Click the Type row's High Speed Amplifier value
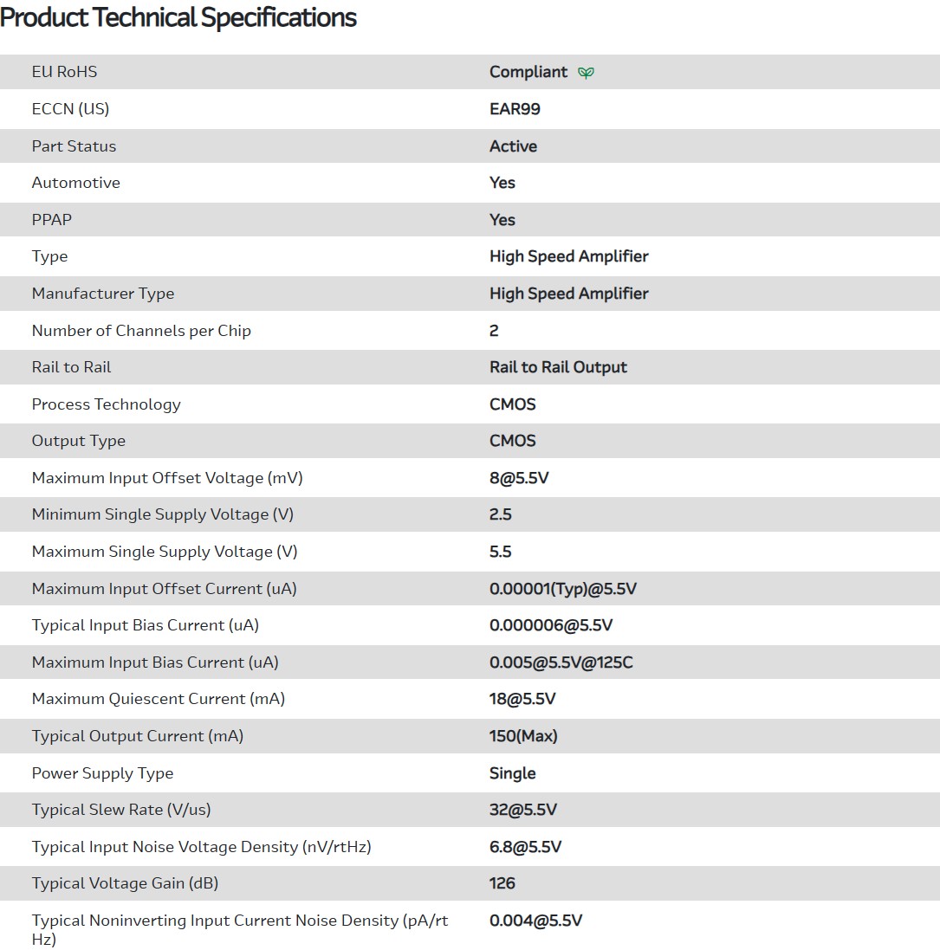Screen dimensions: 940x950 pyautogui.click(x=568, y=256)
